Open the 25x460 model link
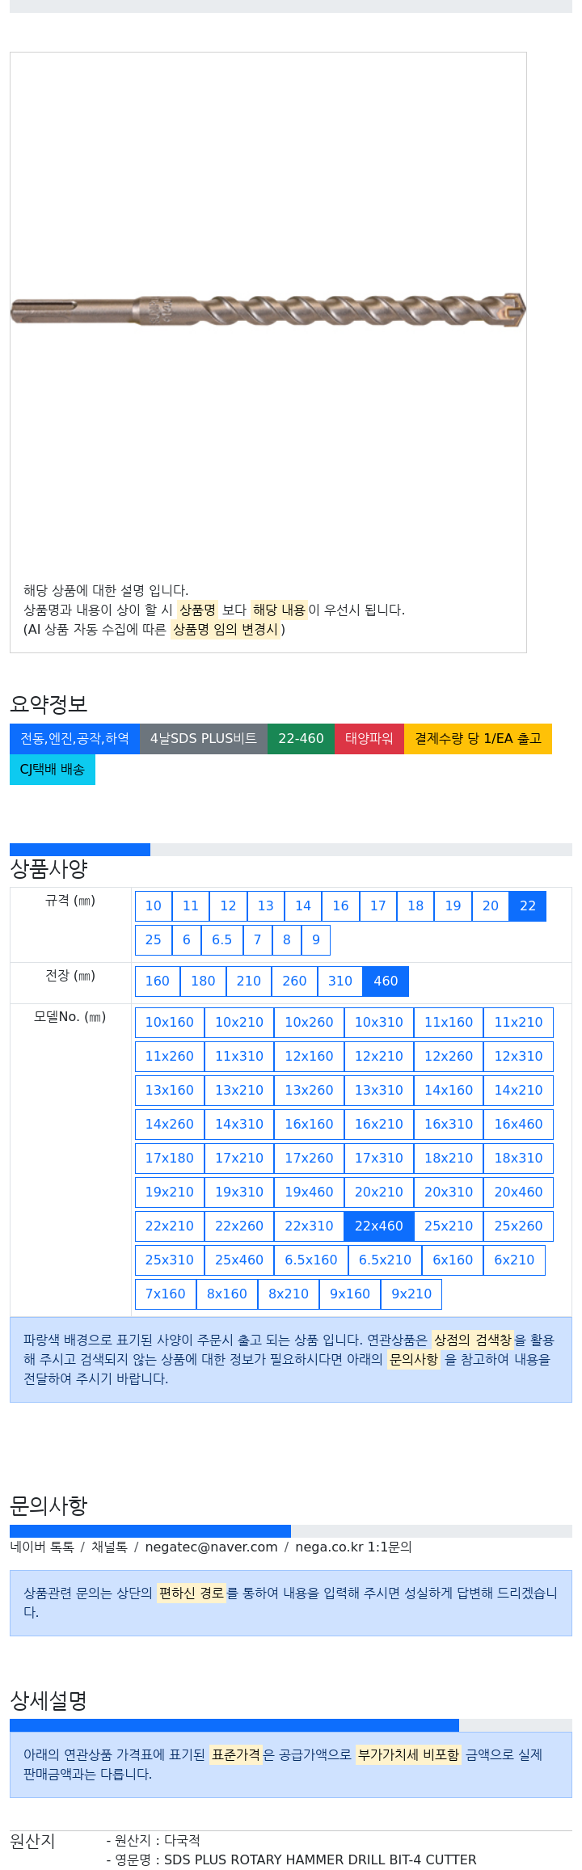The height and width of the screenshot is (1870, 582). 238,1260
